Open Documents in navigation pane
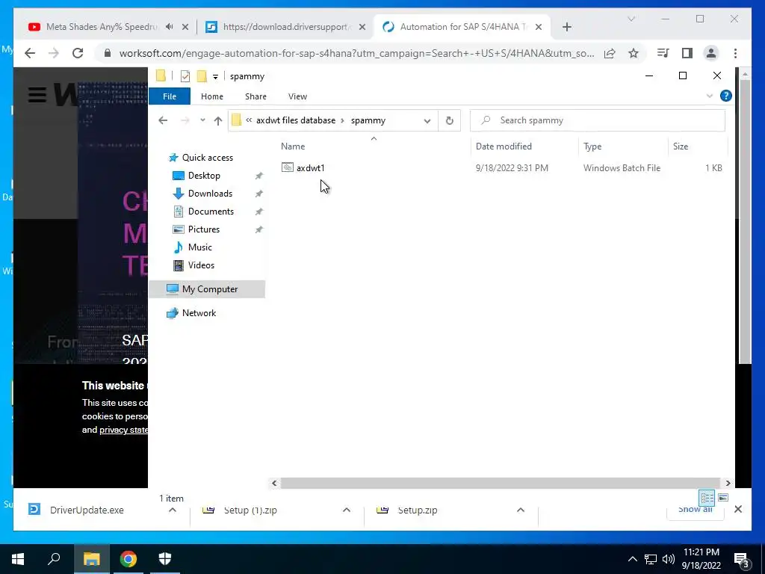765x574 pixels. click(x=211, y=212)
